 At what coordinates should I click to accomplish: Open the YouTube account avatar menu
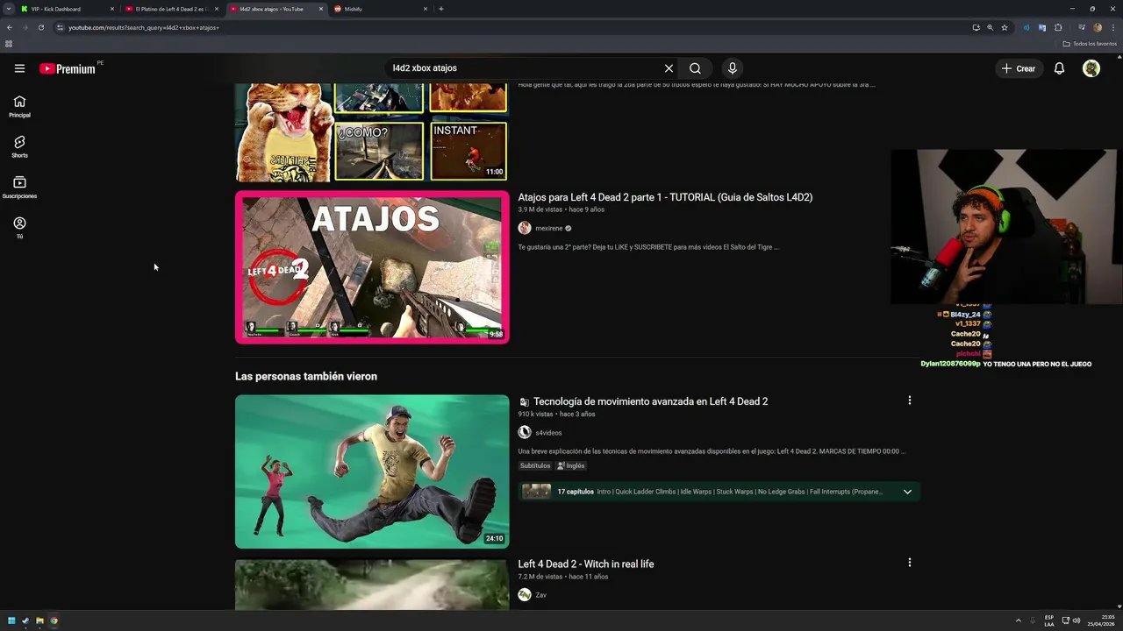[1091, 68]
